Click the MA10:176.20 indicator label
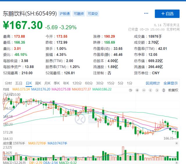 pyautogui.click(x=41, y=89)
